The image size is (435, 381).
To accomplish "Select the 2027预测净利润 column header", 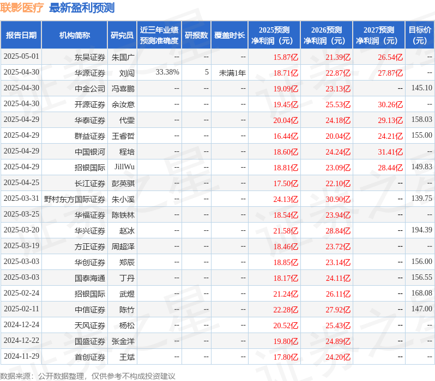I will pos(379,35).
